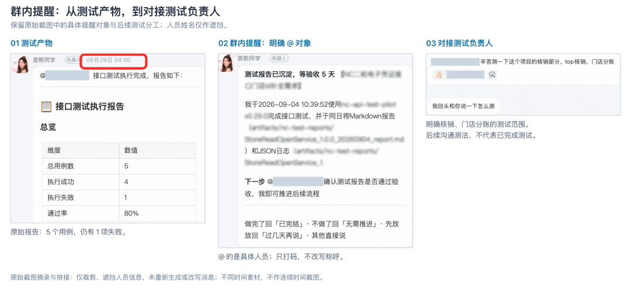Click the 03 对接测试负责人 heading
631x289 pixels.
(459, 43)
